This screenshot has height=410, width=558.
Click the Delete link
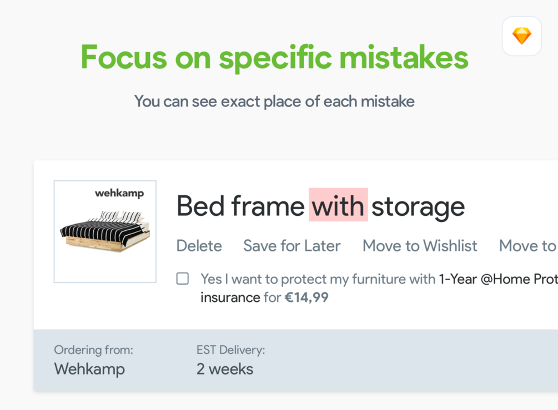click(x=199, y=246)
